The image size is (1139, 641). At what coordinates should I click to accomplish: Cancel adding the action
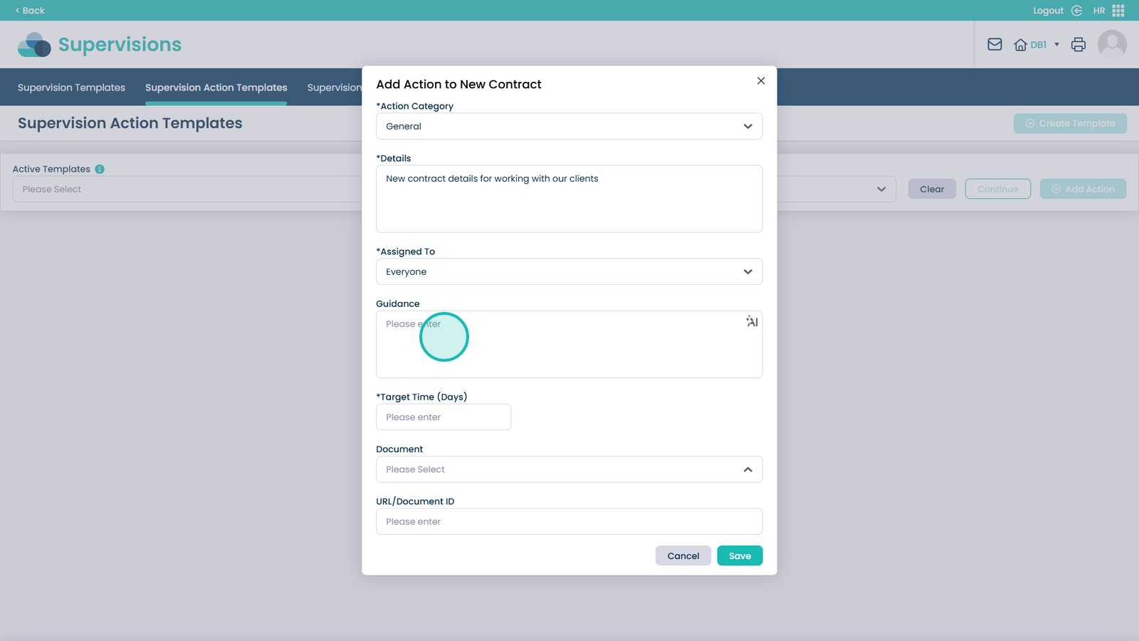point(683,556)
